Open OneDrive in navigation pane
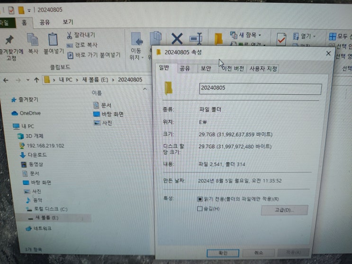 click(x=26, y=113)
